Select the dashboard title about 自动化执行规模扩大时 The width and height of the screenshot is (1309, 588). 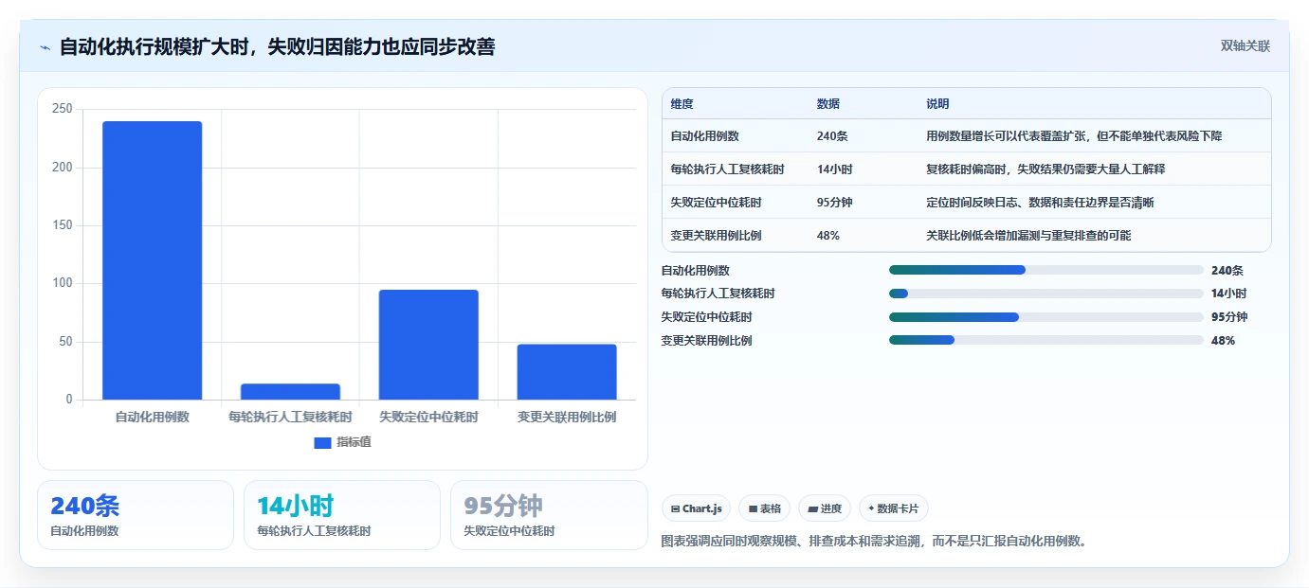tap(277, 46)
